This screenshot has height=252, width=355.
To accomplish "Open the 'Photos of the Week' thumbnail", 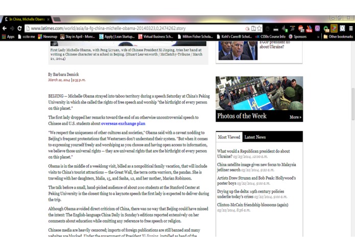I will [x=259, y=93].
